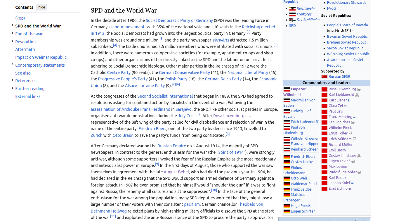Click the Soviet Republics: label
The image size is (401, 221).
[x=336, y=16]
